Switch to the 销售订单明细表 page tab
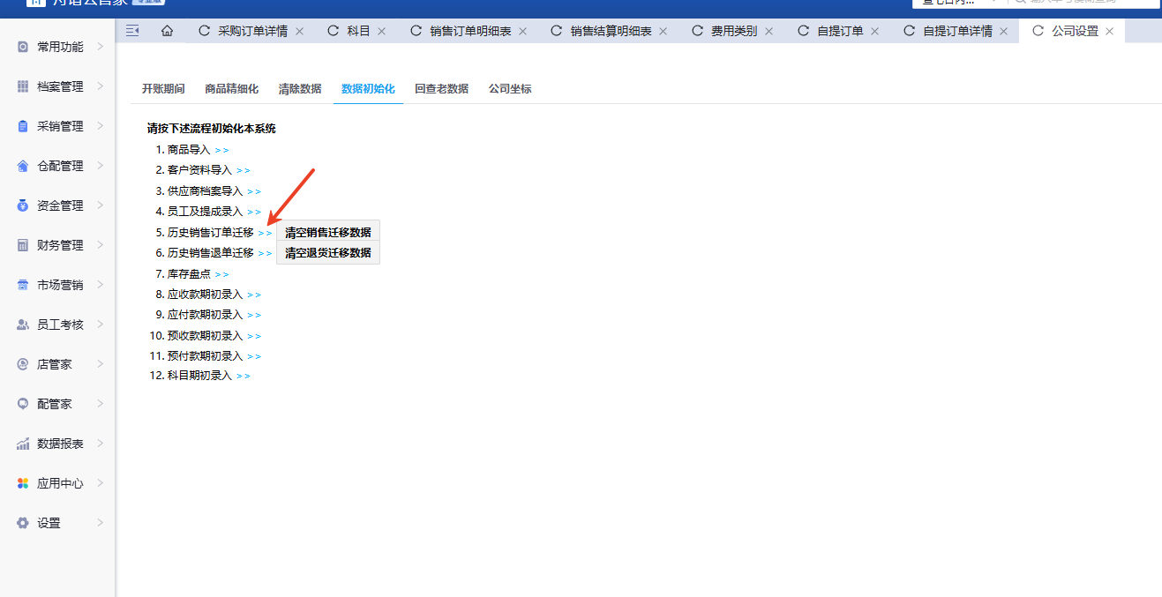 tap(470, 31)
